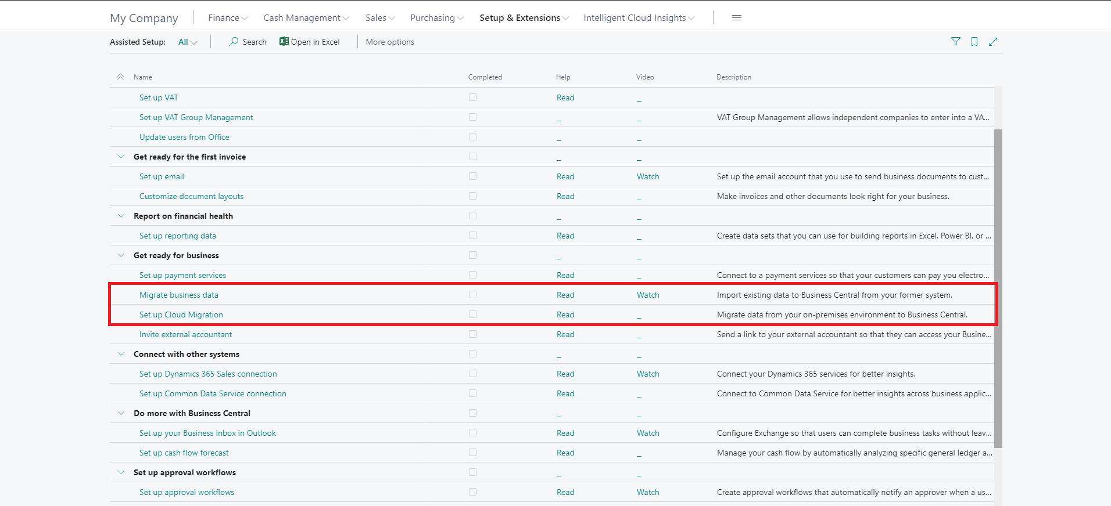Collapse the Do more with Business Central group
Viewport: 1111px width, 506px height.
(121, 413)
